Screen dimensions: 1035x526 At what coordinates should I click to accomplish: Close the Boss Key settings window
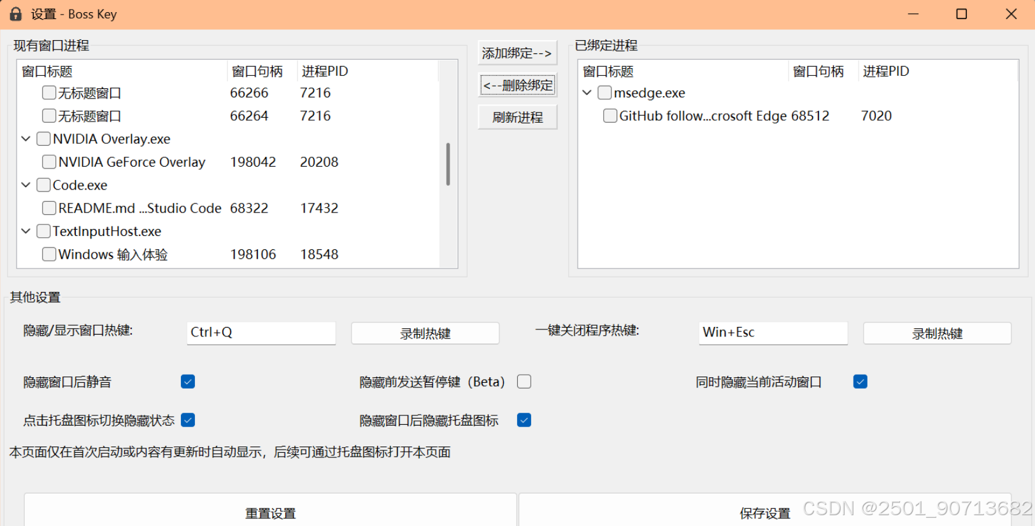[x=1011, y=14]
